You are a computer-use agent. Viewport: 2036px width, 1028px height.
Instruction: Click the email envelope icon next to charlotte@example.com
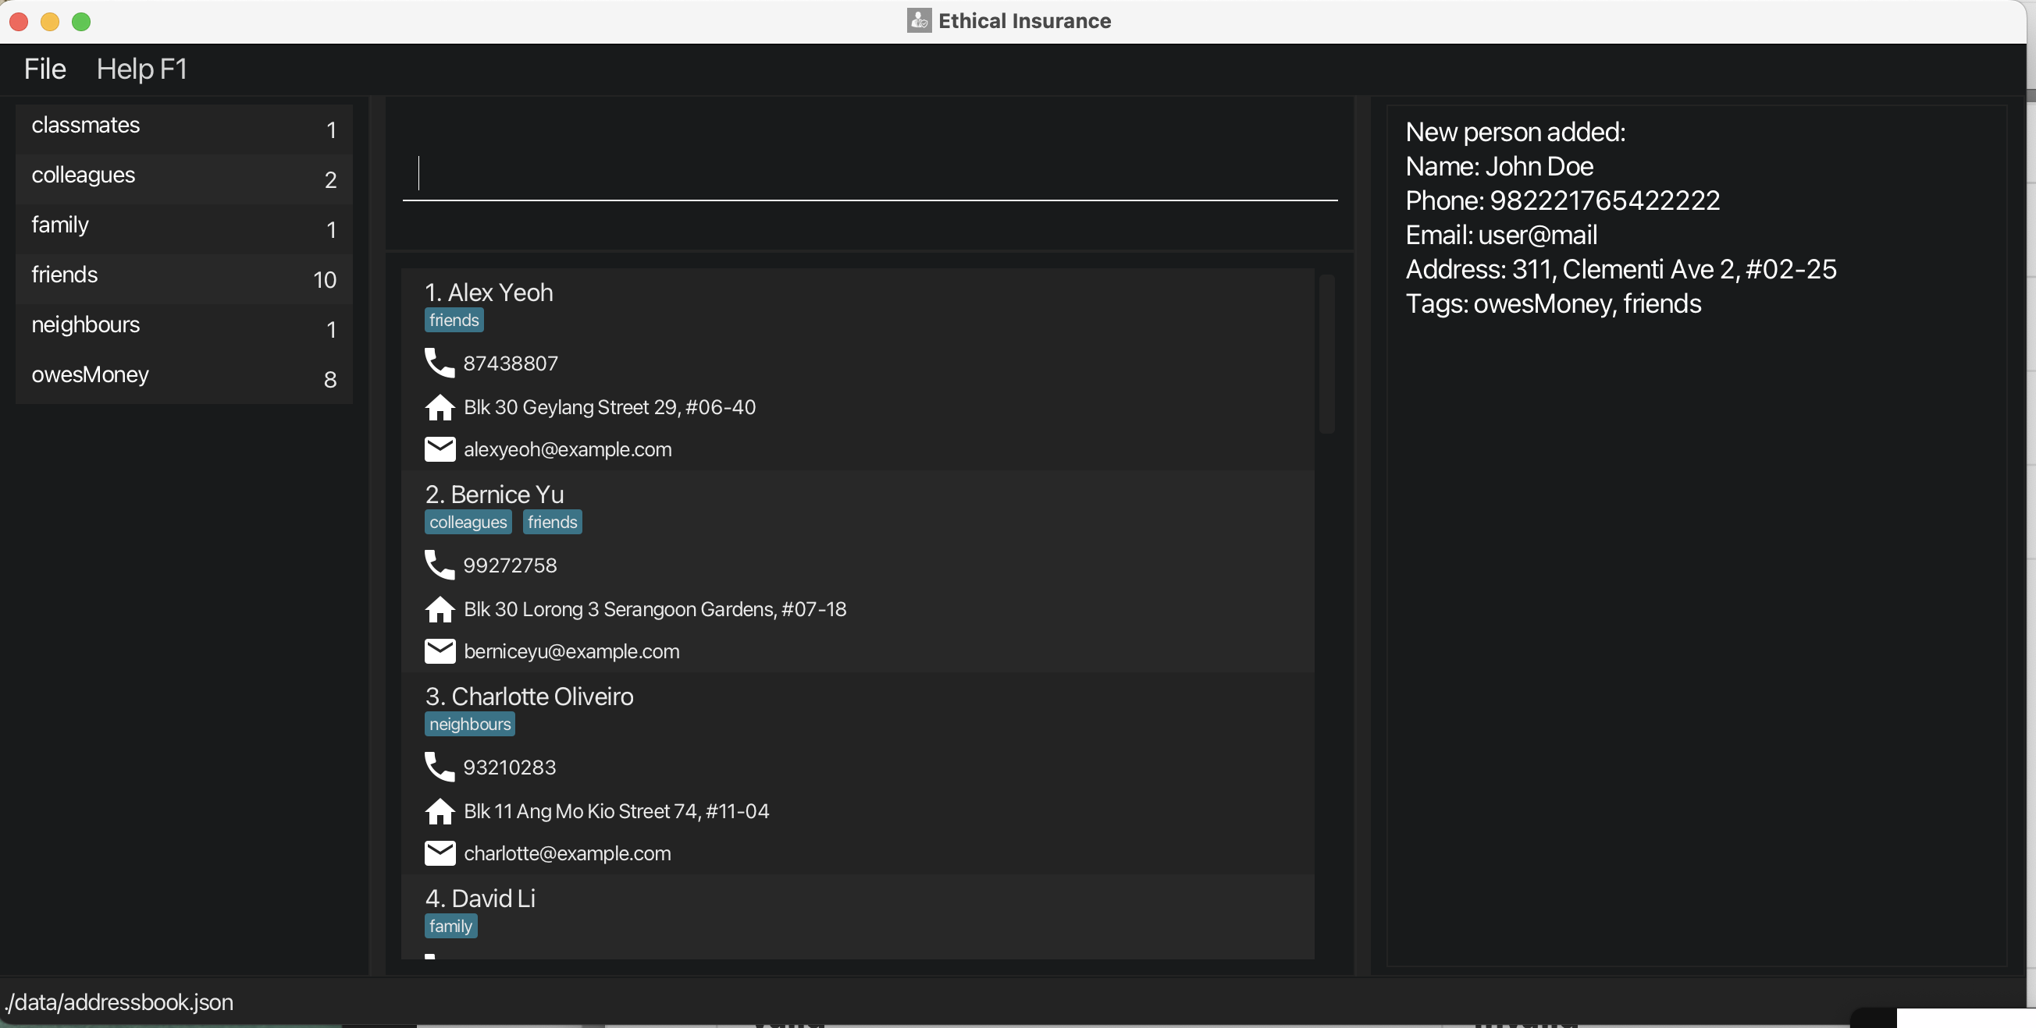(x=440, y=853)
